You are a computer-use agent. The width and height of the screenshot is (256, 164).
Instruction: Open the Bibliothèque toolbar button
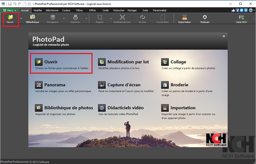32,19
